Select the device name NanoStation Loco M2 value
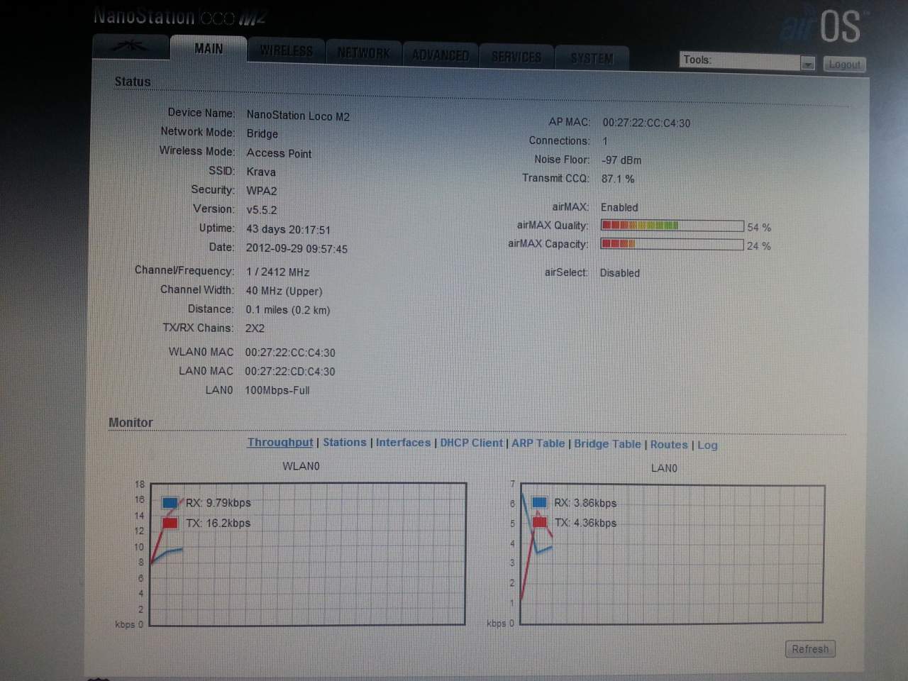The height and width of the screenshot is (681, 908). coord(298,116)
